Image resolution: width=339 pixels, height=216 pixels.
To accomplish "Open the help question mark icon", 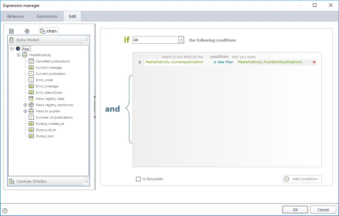I will pyautogui.click(x=5, y=211).
